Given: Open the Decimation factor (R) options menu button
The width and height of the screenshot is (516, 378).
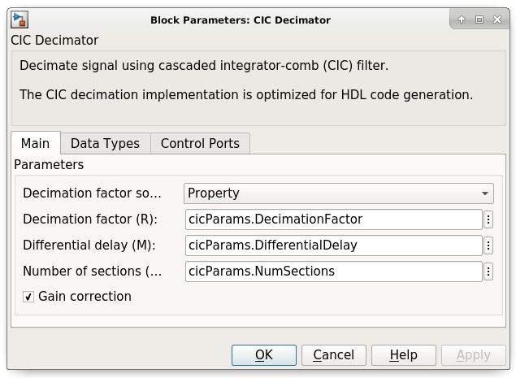Looking at the screenshot, I should 488,219.
